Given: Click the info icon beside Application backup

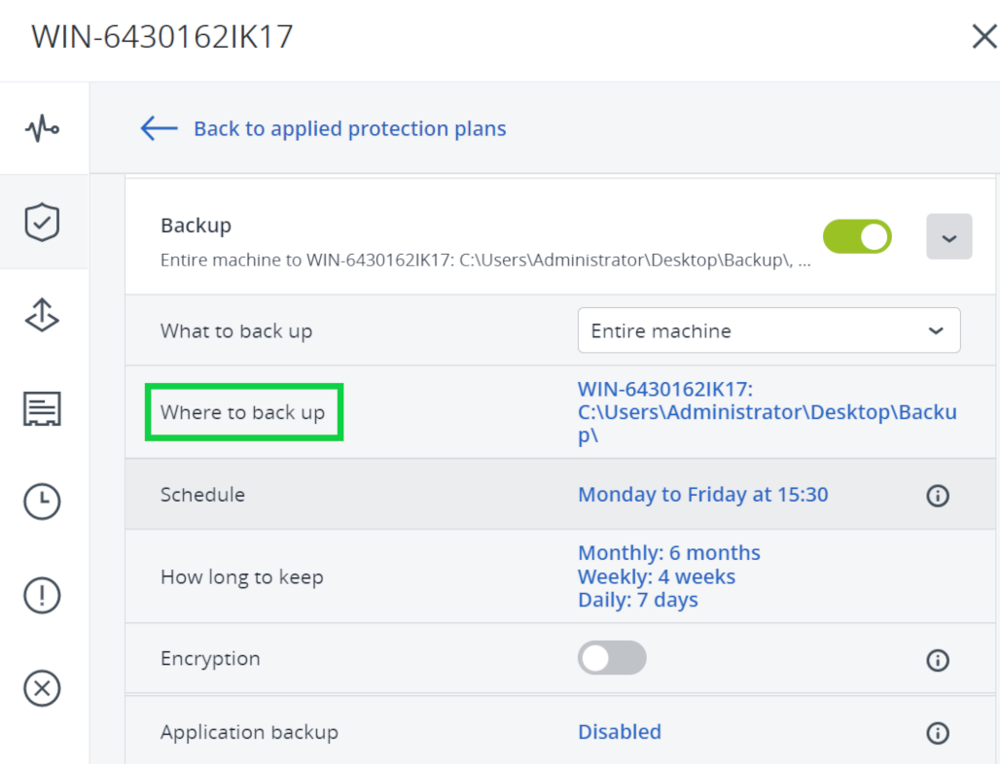Looking at the screenshot, I should pos(937,734).
